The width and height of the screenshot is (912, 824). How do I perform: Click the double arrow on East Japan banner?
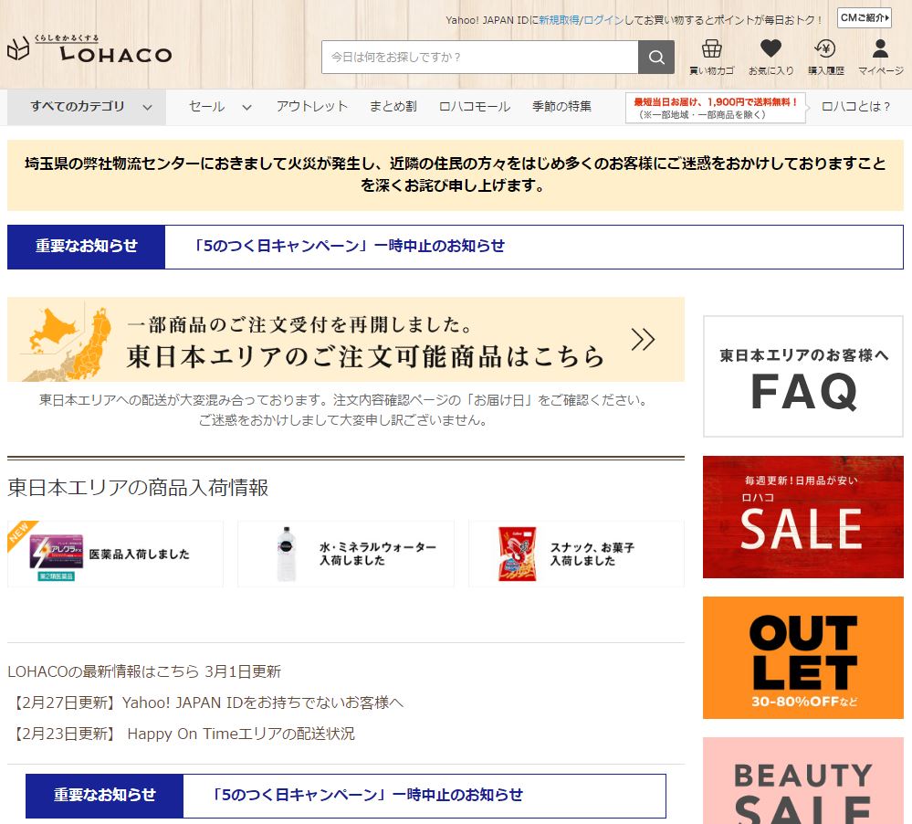(643, 340)
